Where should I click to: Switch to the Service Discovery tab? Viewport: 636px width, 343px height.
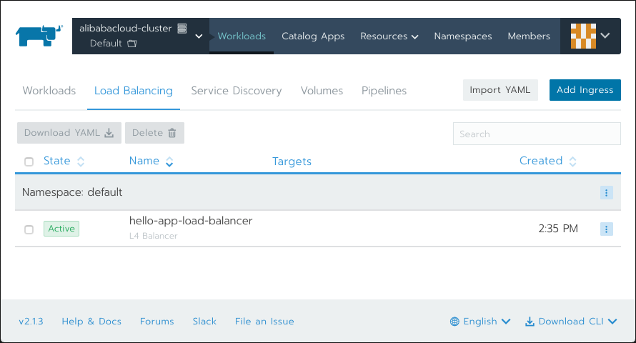[x=236, y=91]
